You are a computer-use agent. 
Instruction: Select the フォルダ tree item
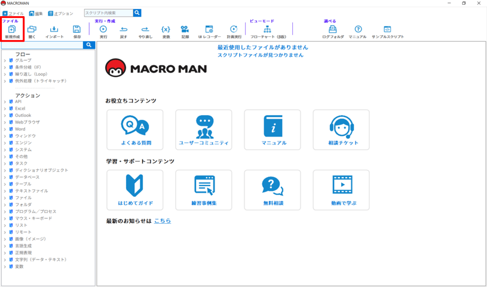pyautogui.click(x=23, y=205)
